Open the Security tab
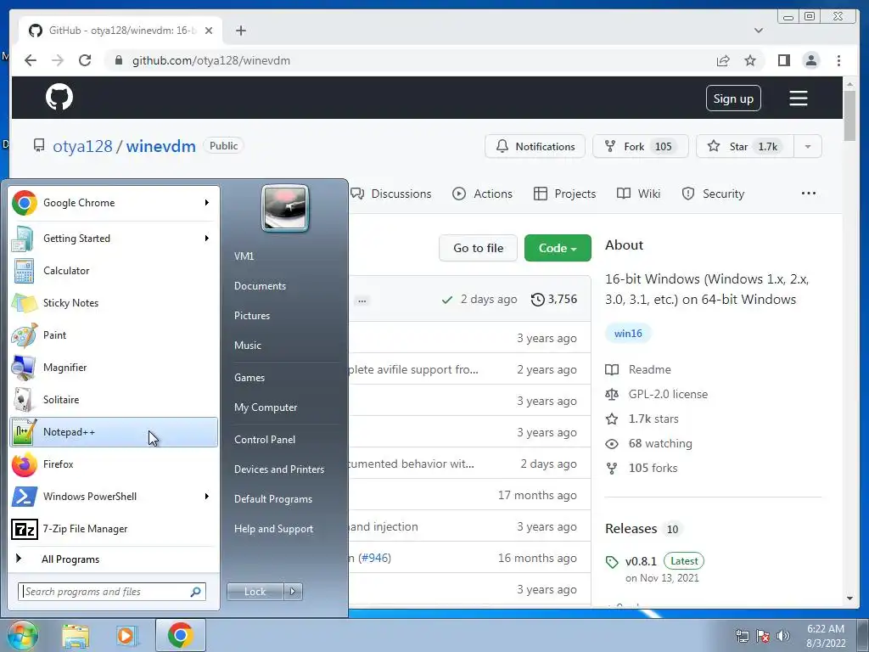This screenshot has width=869, height=652. coord(713,194)
